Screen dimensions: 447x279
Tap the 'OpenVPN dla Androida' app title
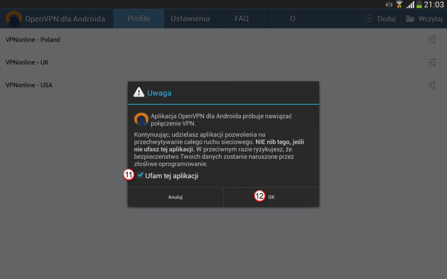[x=65, y=19]
